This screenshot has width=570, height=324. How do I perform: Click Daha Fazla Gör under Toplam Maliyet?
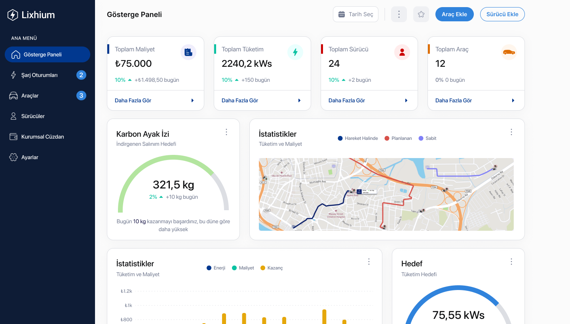133,101
